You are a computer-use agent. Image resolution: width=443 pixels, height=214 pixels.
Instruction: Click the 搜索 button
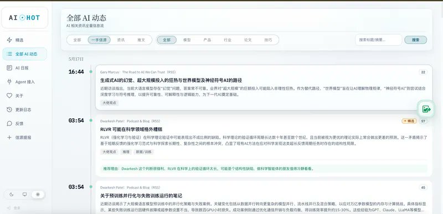(x=416, y=40)
